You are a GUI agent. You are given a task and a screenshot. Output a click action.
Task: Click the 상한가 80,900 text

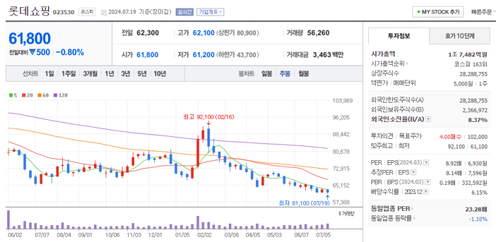pos(237,32)
